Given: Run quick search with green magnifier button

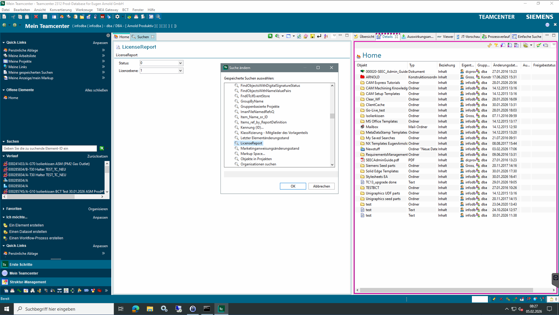Looking at the screenshot, I should pos(102,149).
